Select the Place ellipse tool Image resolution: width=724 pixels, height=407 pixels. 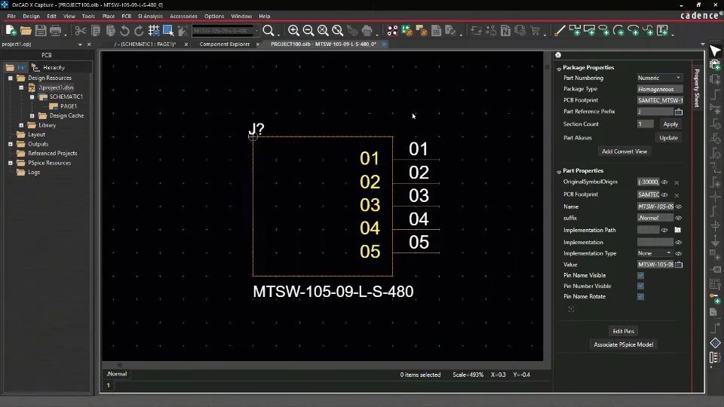click(604, 31)
